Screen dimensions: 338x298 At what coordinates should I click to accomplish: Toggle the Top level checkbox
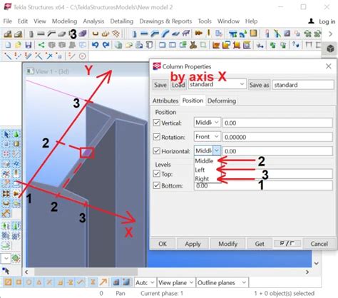coord(156,174)
